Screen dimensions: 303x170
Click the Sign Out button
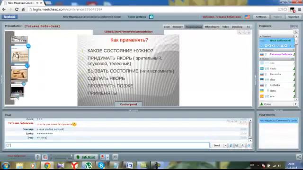tap(294, 17)
